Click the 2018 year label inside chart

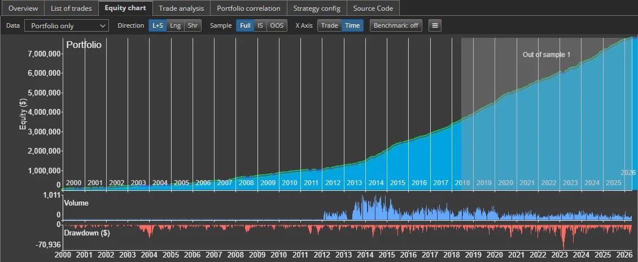coord(462,183)
